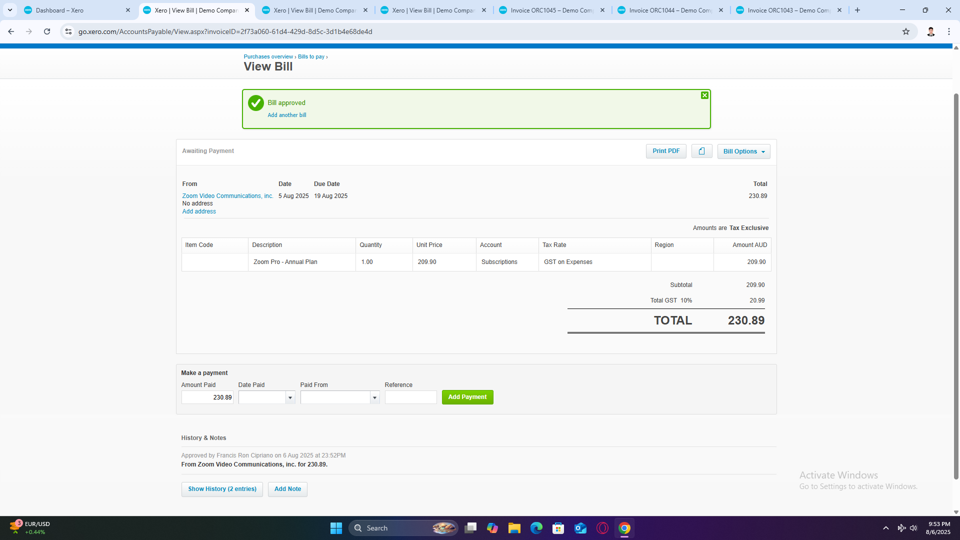
Task: Click the GST on Expenses tax cell
Action: pyautogui.click(x=568, y=262)
